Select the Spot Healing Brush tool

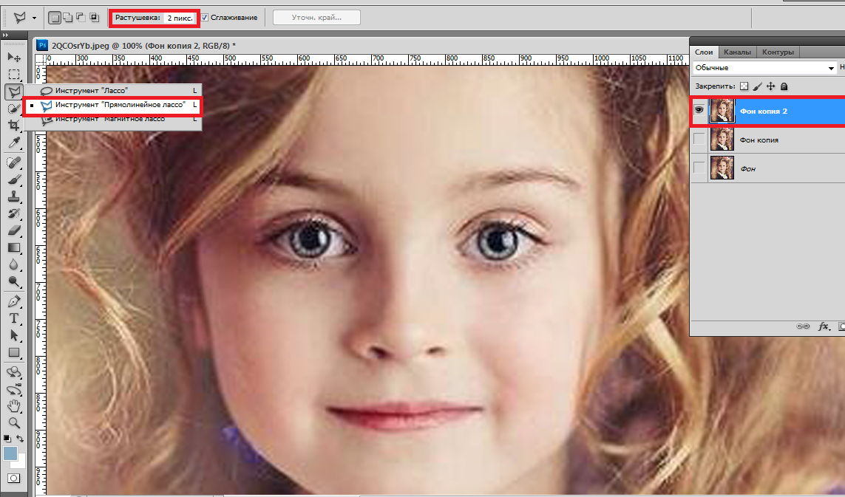[14, 162]
